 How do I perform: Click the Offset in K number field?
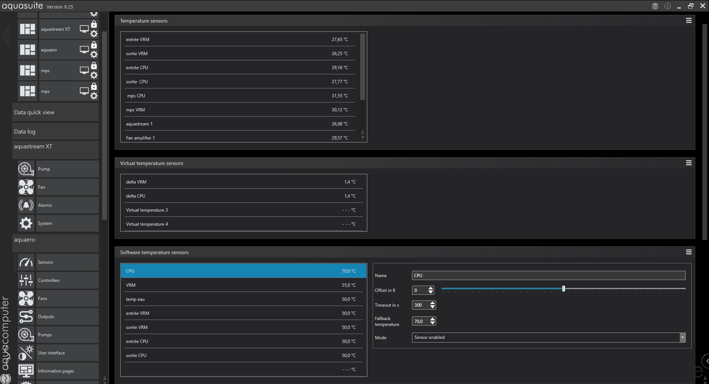420,290
